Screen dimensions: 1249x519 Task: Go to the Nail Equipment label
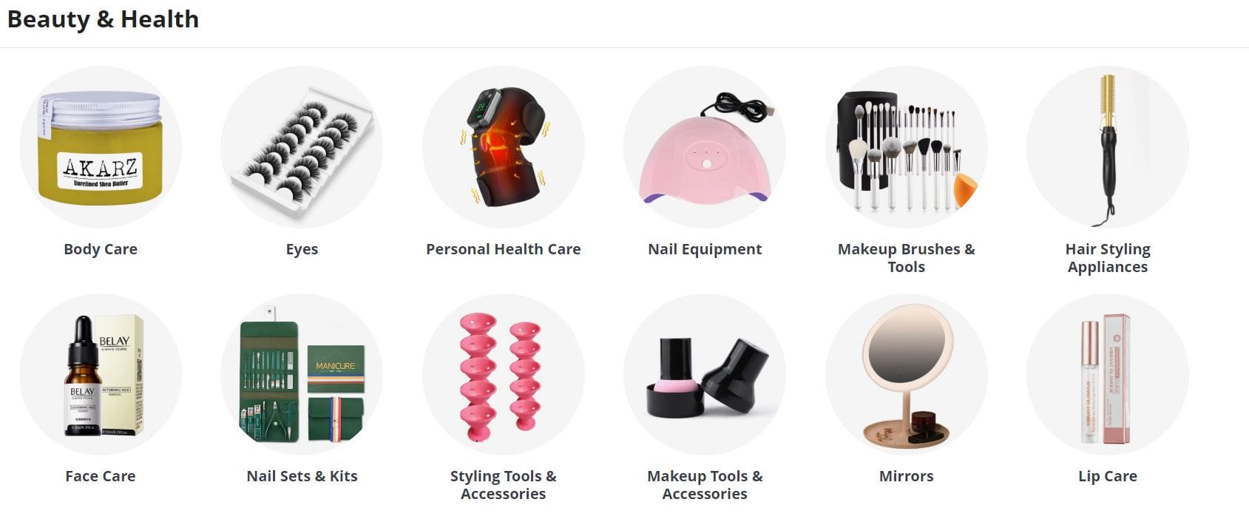pyautogui.click(x=705, y=249)
